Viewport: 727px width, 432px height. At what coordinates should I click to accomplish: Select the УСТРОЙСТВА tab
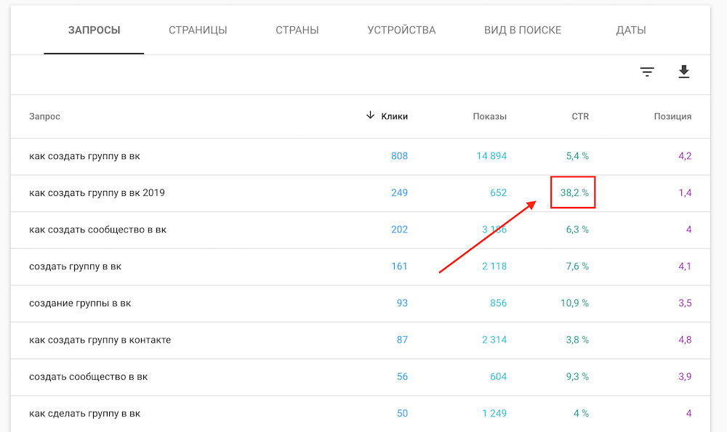[401, 30]
